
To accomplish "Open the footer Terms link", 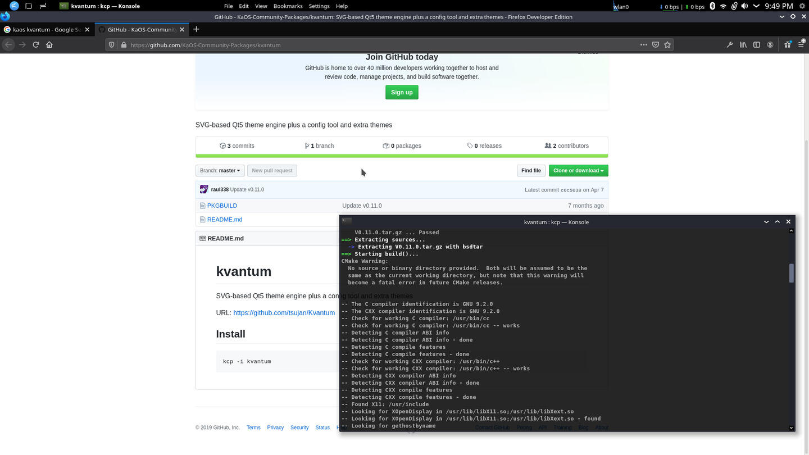I will point(253,427).
